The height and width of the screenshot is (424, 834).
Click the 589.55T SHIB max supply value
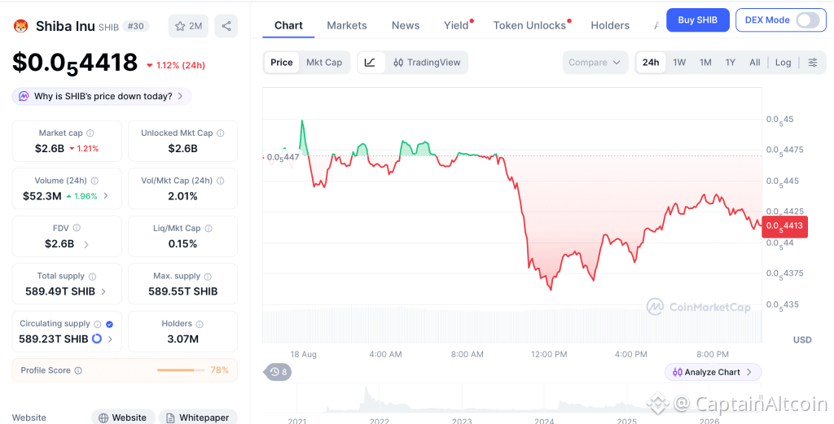(x=183, y=291)
